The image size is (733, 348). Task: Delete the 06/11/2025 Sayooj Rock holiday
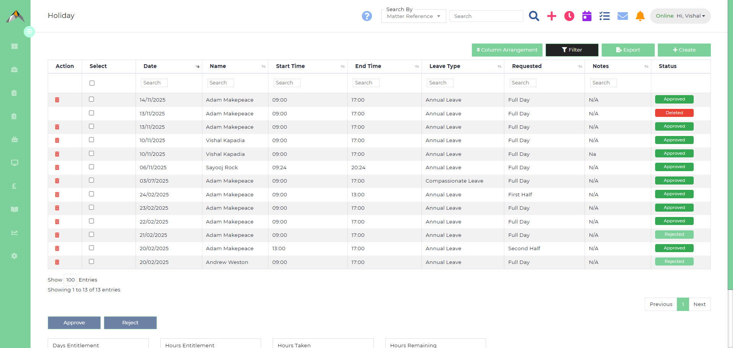click(x=57, y=167)
